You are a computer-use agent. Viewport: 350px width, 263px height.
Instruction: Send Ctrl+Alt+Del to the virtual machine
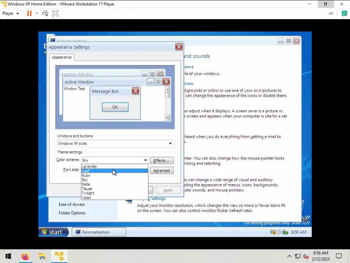[45, 13]
